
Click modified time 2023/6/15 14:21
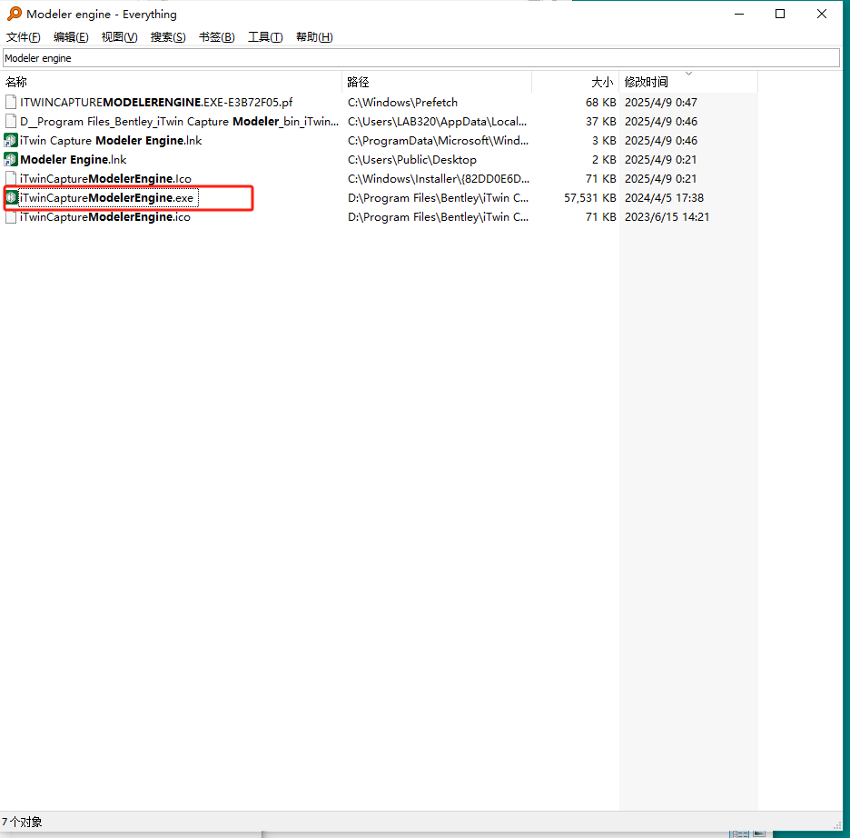point(667,217)
